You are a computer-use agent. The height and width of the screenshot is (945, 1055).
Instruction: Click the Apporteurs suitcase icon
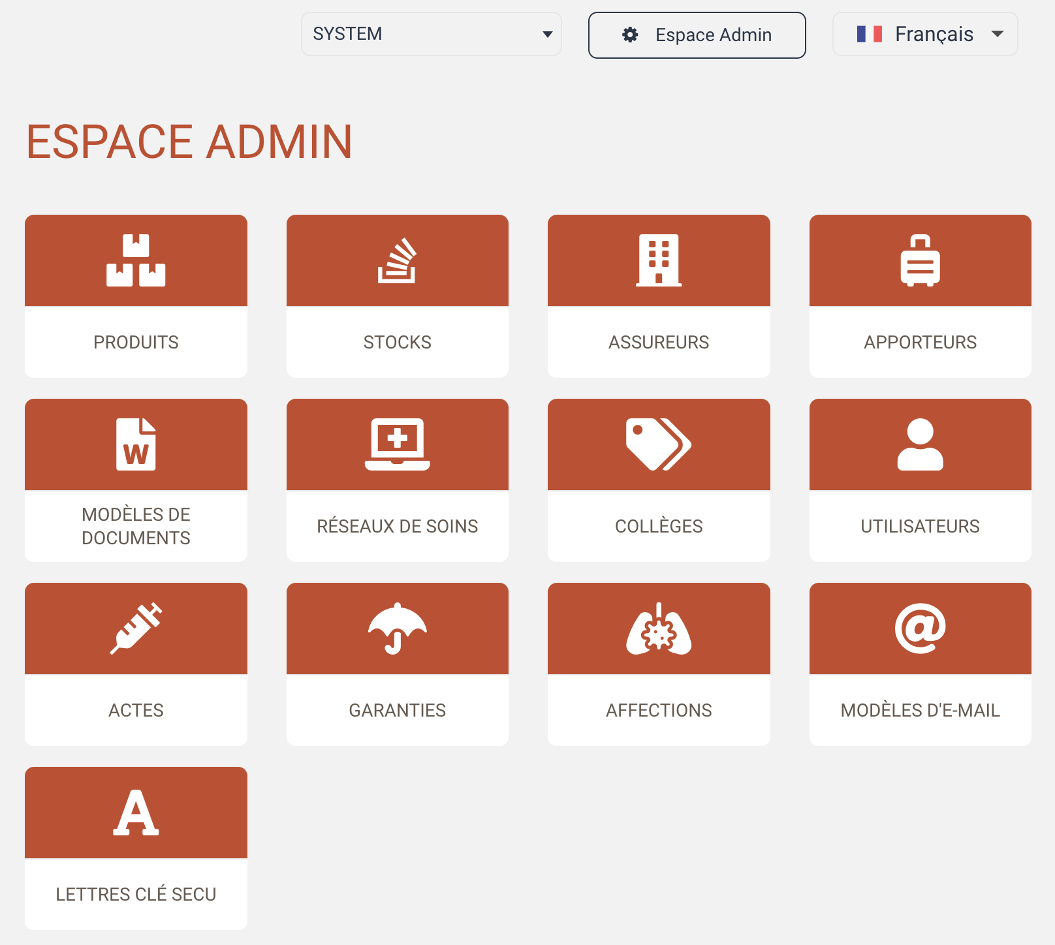tap(920, 260)
